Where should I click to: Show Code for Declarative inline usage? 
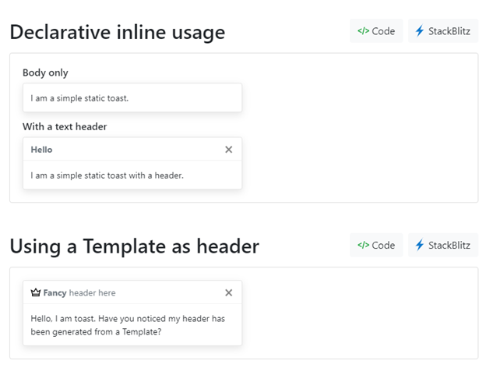(x=376, y=31)
